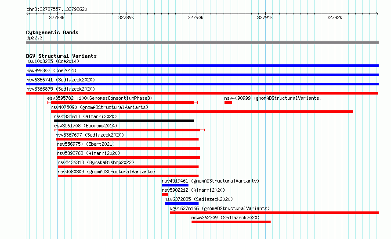Select the red bar of nsv5436313
Image resolution: width=391 pixels, height=239 pixels.
click(x=128, y=167)
